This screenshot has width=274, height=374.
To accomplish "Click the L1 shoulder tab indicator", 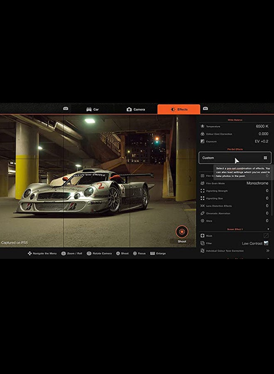I will pos(66,108).
